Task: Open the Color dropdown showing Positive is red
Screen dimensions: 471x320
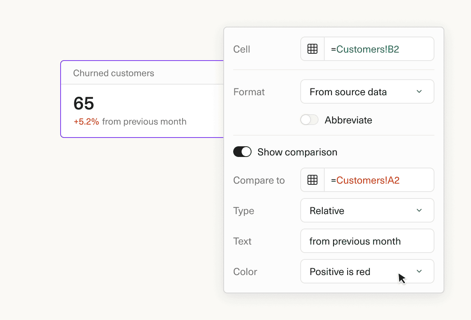Action: pyautogui.click(x=367, y=271)
